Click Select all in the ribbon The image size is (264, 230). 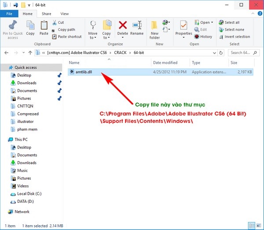click(x=232, y=22)
